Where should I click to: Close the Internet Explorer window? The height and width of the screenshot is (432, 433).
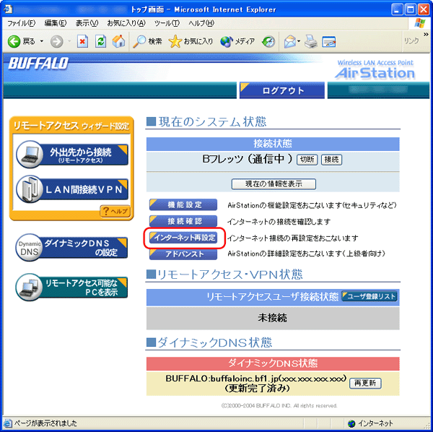click(424, 9)
